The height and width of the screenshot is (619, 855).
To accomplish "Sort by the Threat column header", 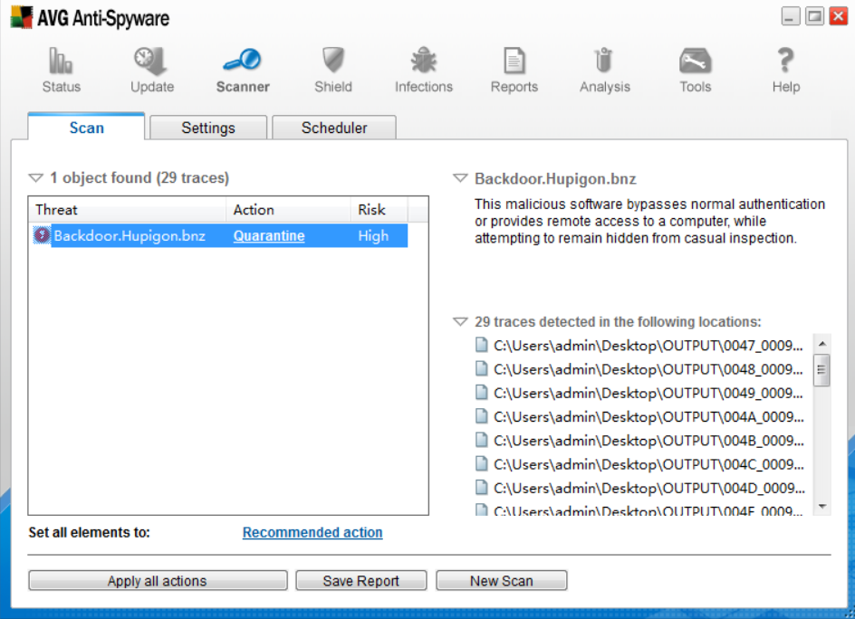I will (x=128, y=210).
